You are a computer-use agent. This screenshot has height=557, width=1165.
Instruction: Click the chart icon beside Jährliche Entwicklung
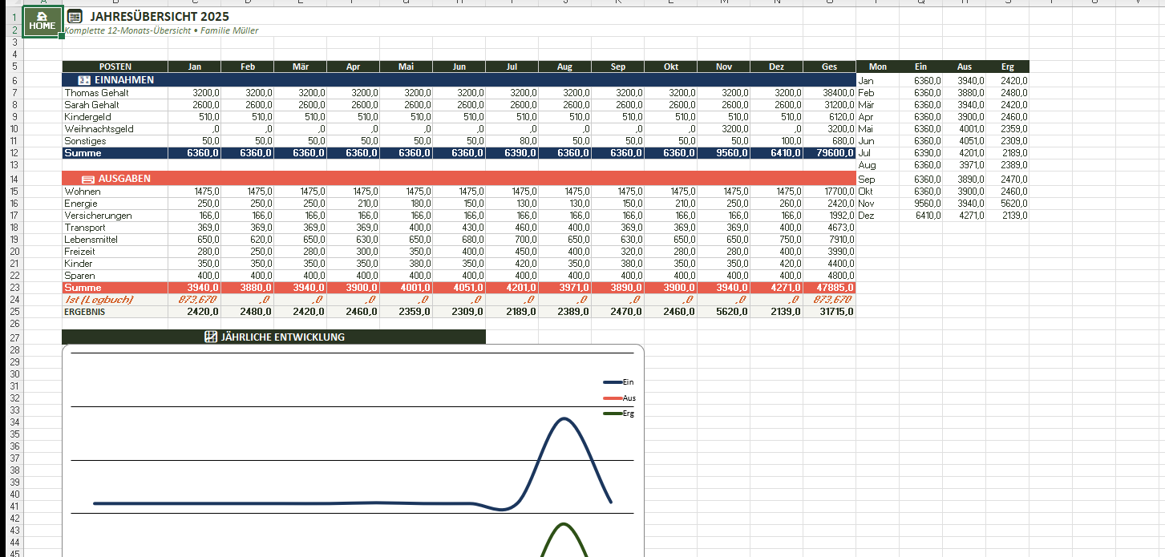pos(211,337)
